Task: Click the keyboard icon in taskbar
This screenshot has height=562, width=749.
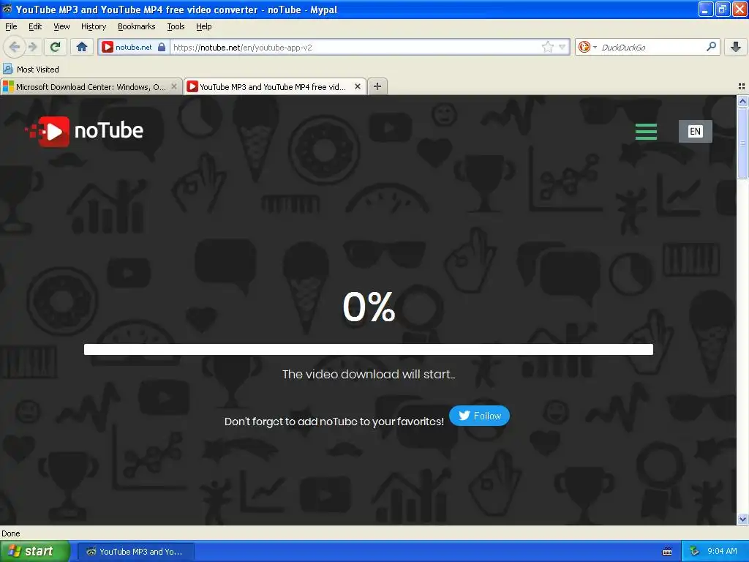Action: [667, 552]
